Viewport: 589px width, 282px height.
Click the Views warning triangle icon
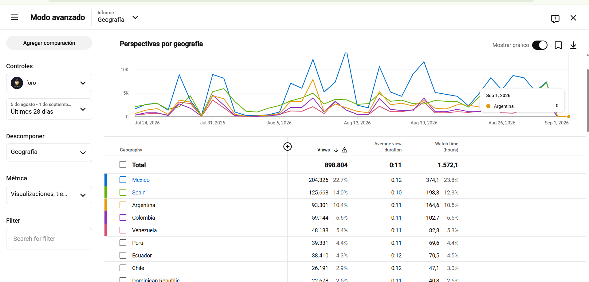344,150
